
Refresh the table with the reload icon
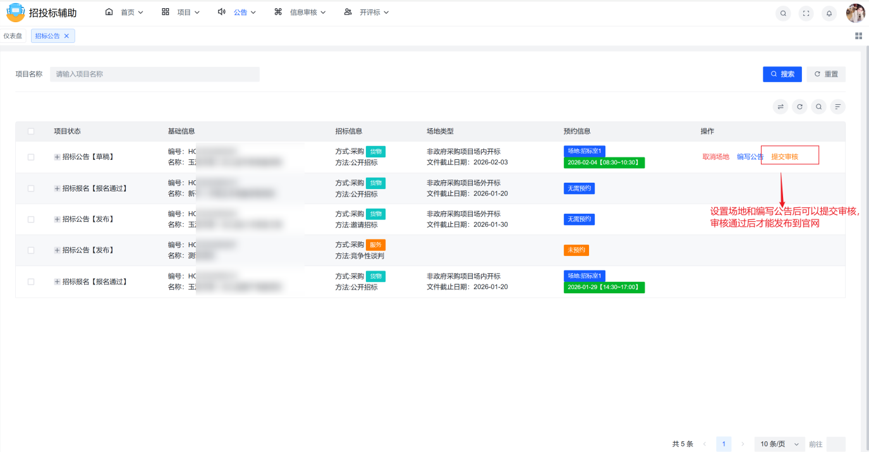click(799, 106)
